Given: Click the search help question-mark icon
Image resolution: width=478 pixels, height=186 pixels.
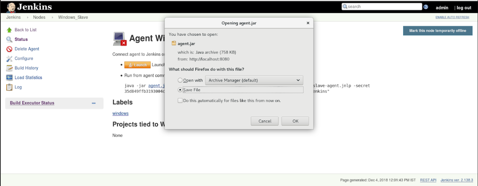Looking at the screenshot, I should click(x=426, y=7).
